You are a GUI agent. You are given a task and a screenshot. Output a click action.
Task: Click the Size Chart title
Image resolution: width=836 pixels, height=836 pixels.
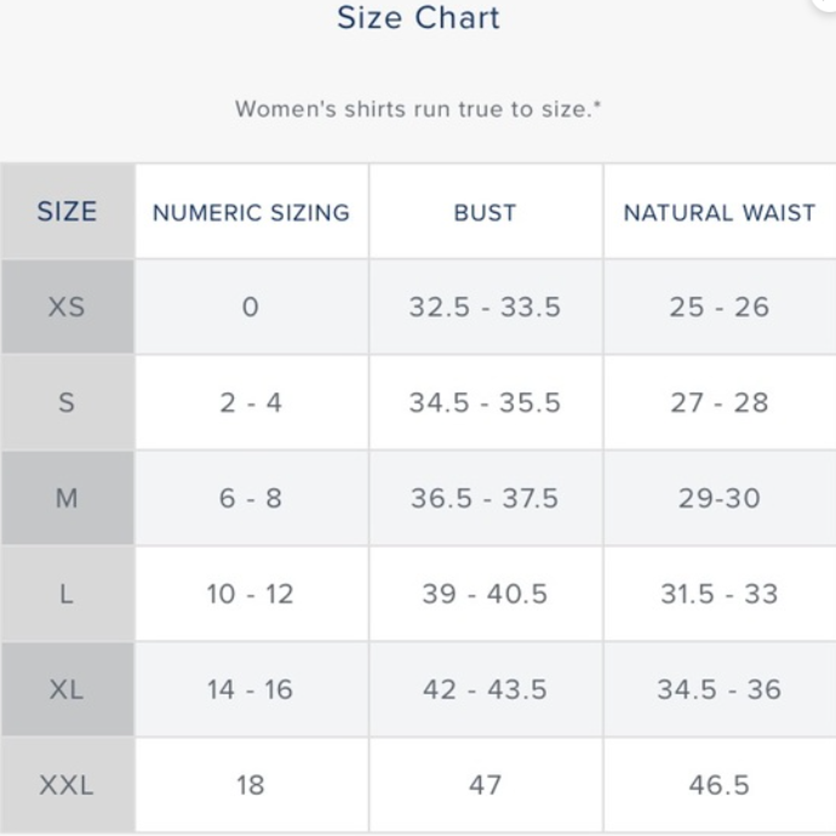coord(418,18)
